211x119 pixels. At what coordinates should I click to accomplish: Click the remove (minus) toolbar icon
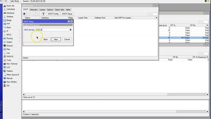click(x=28, y=14)
